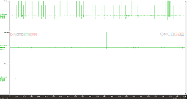The image size is (187, 99).
Task: Apply the orange filter funnel icon
Action: tap(176, 34)
